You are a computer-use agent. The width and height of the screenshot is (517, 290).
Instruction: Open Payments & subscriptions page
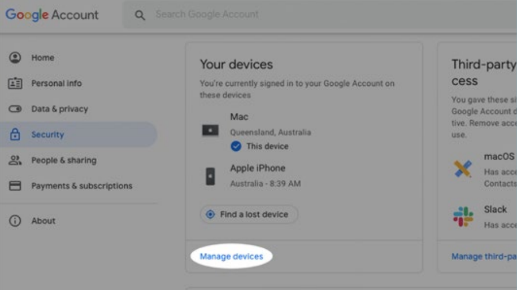[81, 186]
